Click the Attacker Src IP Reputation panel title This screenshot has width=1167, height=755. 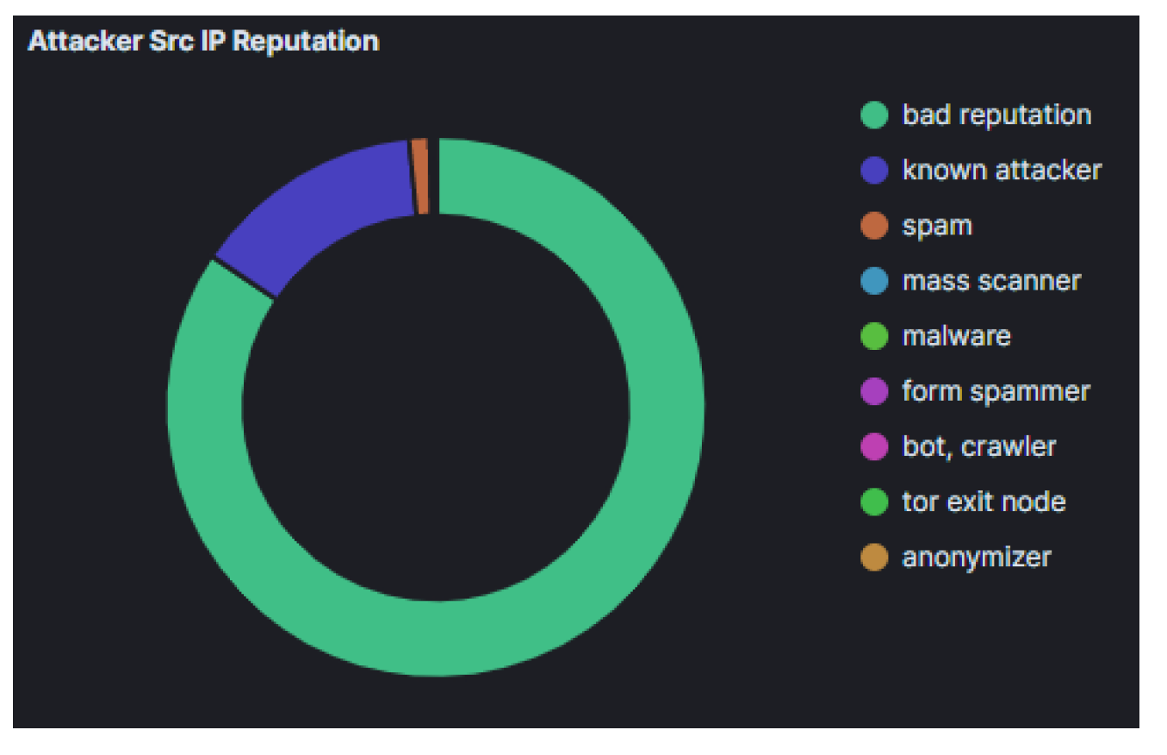203,41
